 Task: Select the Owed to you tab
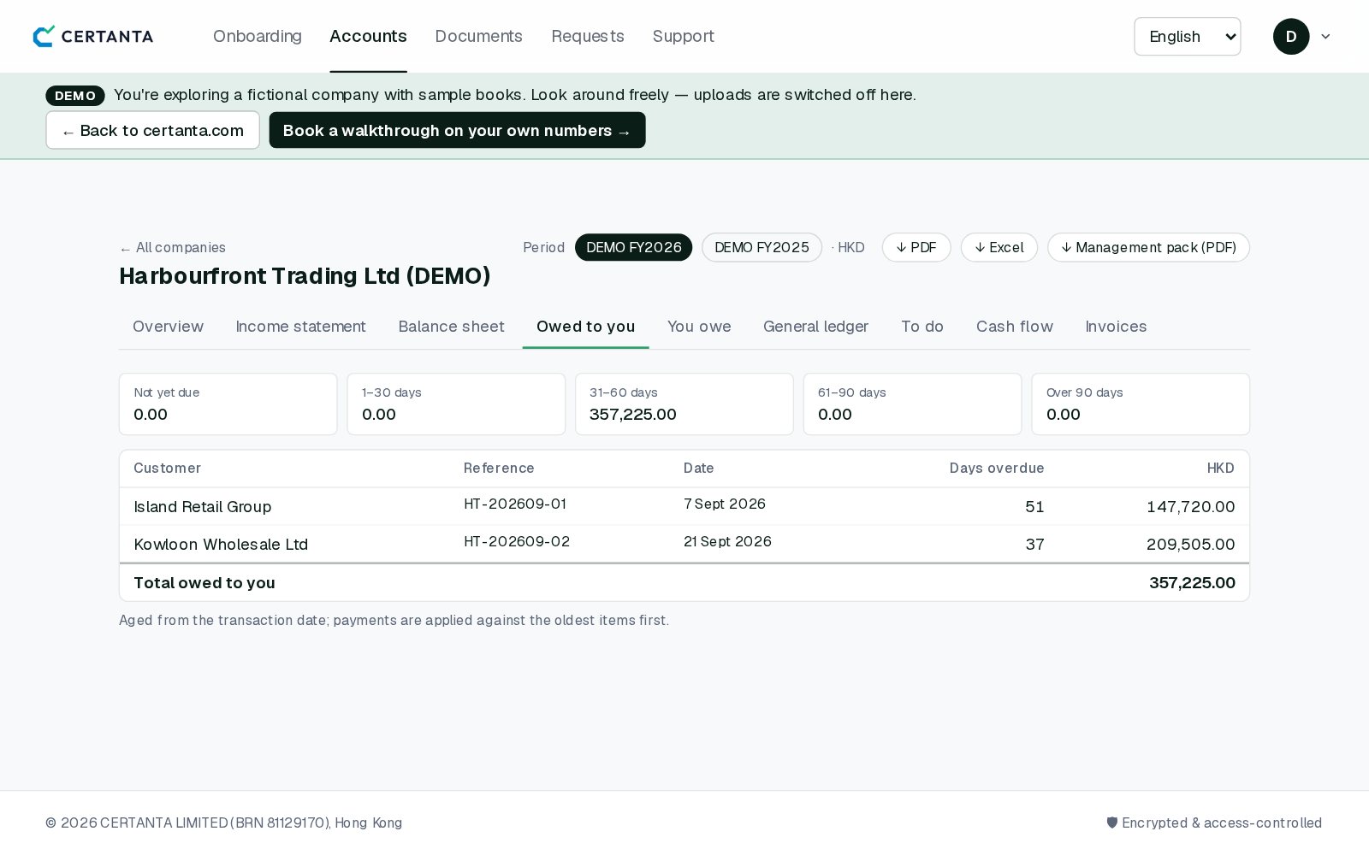pos(586,327)
